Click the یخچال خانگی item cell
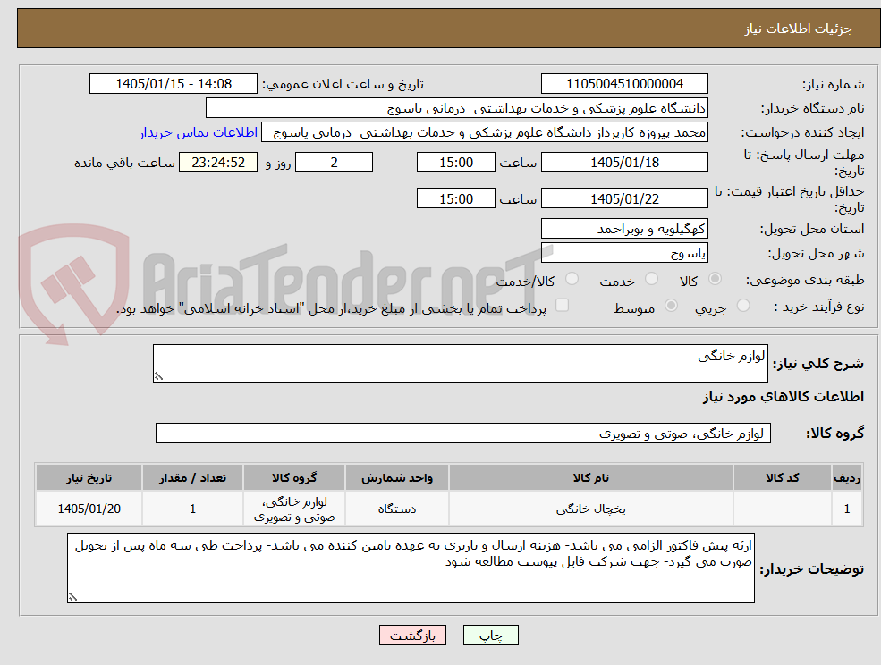This screenshot has width=881, height=665. pos(591,509)
